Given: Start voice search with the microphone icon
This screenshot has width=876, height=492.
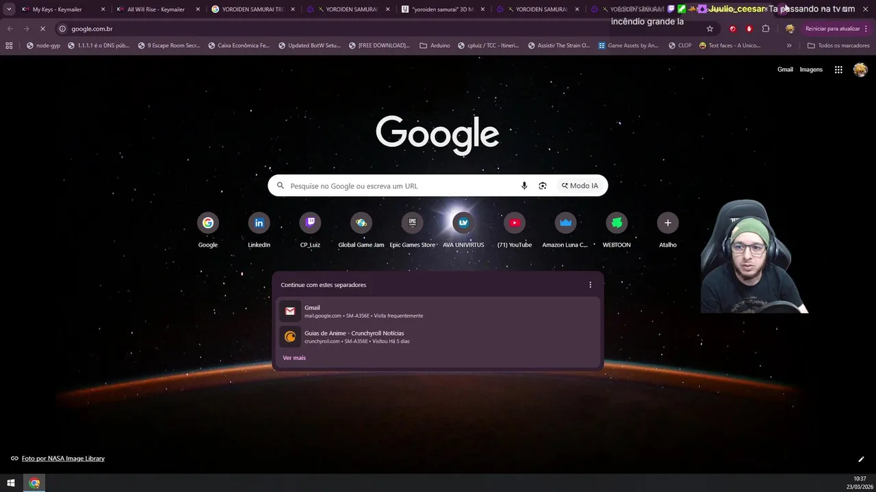Looking at the screenshot, I should coord(524,186).
